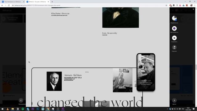Close the active Behance browser tab
The width and height of the screenshot is (197, 111).
(48, 2)
